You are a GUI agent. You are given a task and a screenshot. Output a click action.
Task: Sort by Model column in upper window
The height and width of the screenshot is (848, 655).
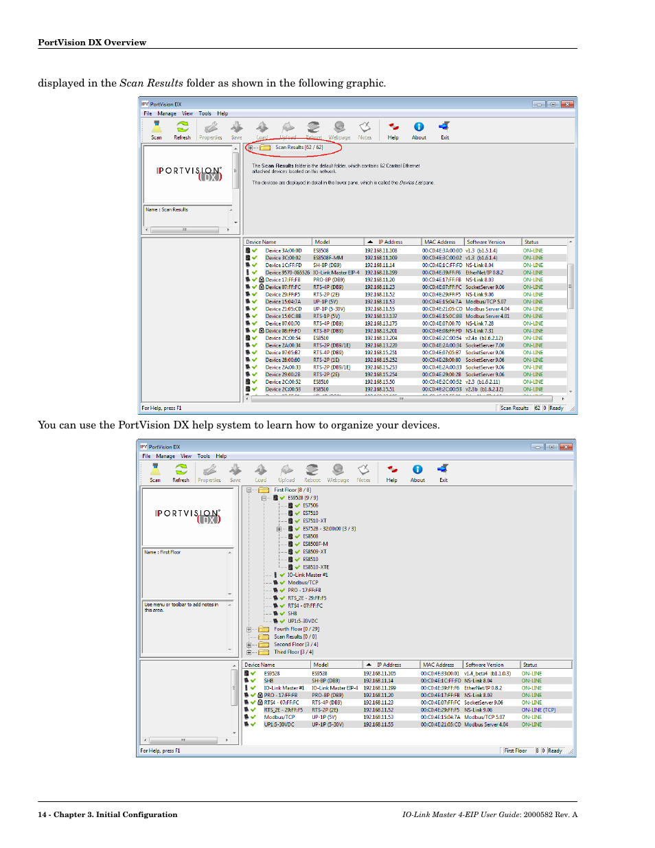338,242
